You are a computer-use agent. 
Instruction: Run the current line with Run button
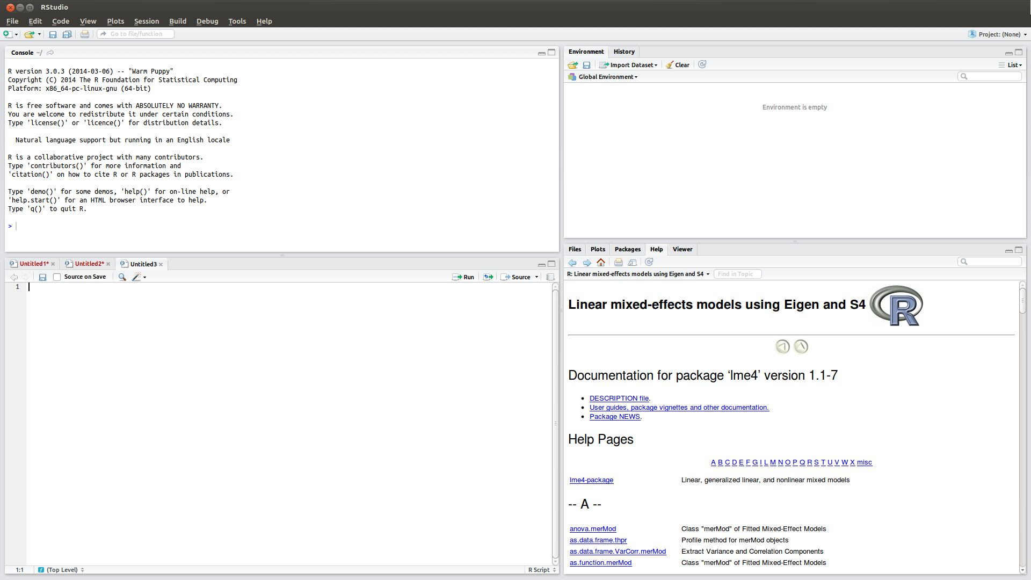pos(463,277)
